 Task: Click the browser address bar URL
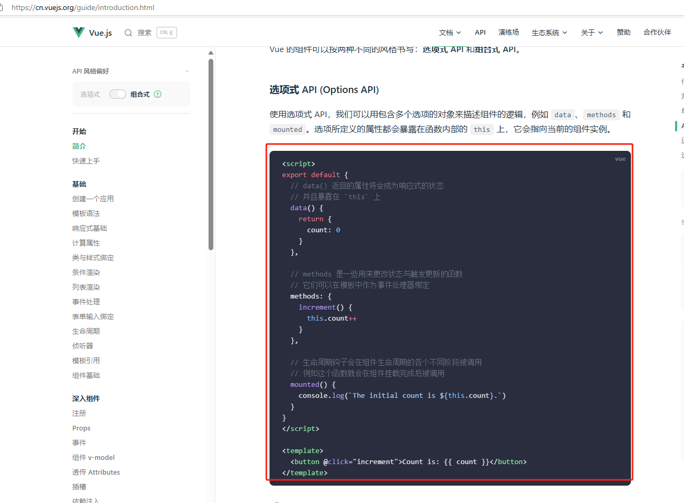coord(83,7)
